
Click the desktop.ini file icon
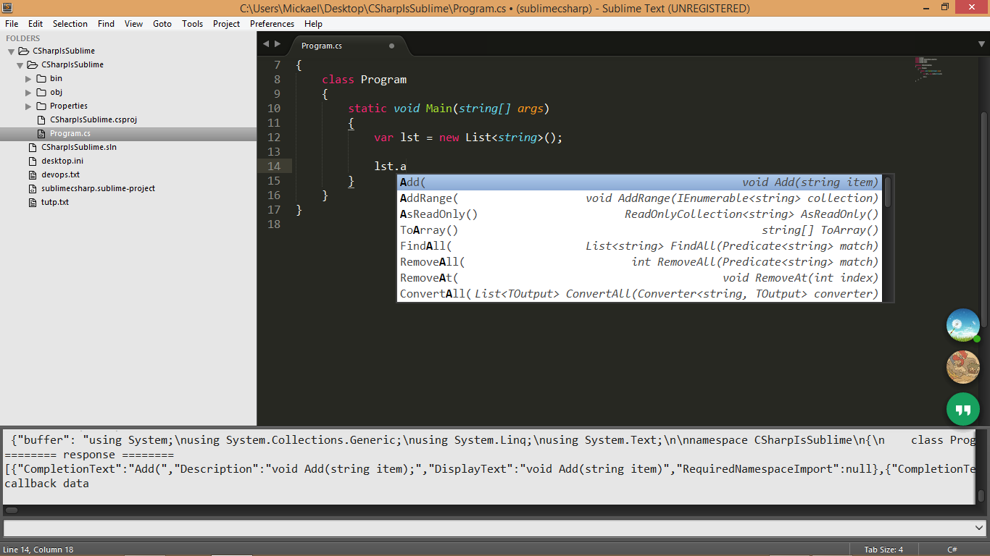click(x=33, y=161)
